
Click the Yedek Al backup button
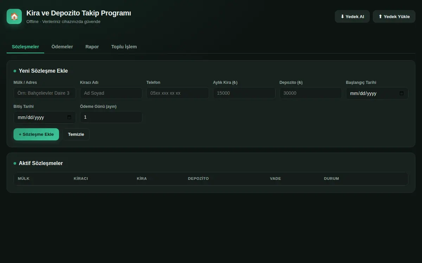tap(352, 16)
